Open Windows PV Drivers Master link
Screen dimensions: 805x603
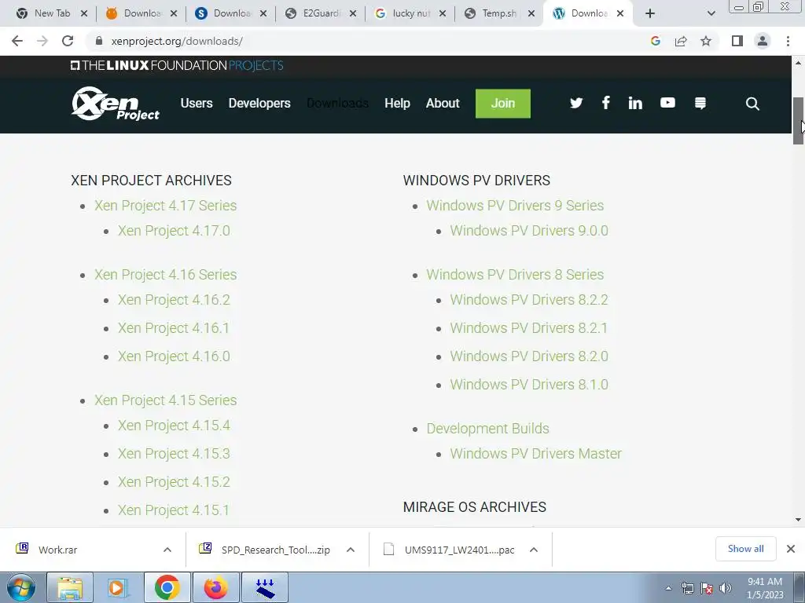pyautogui.click(x=535, y=454)
